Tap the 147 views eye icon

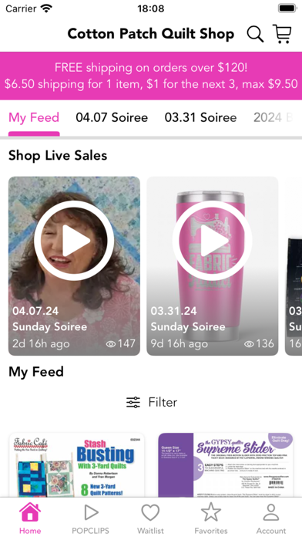pos(110,344)
